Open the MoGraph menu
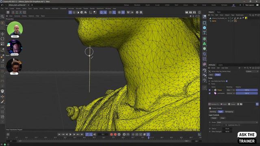260x146 pixels. coord(55,9)
